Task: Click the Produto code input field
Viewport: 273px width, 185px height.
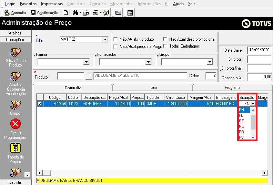Action: pyautogui.click(x=71, y=76)
